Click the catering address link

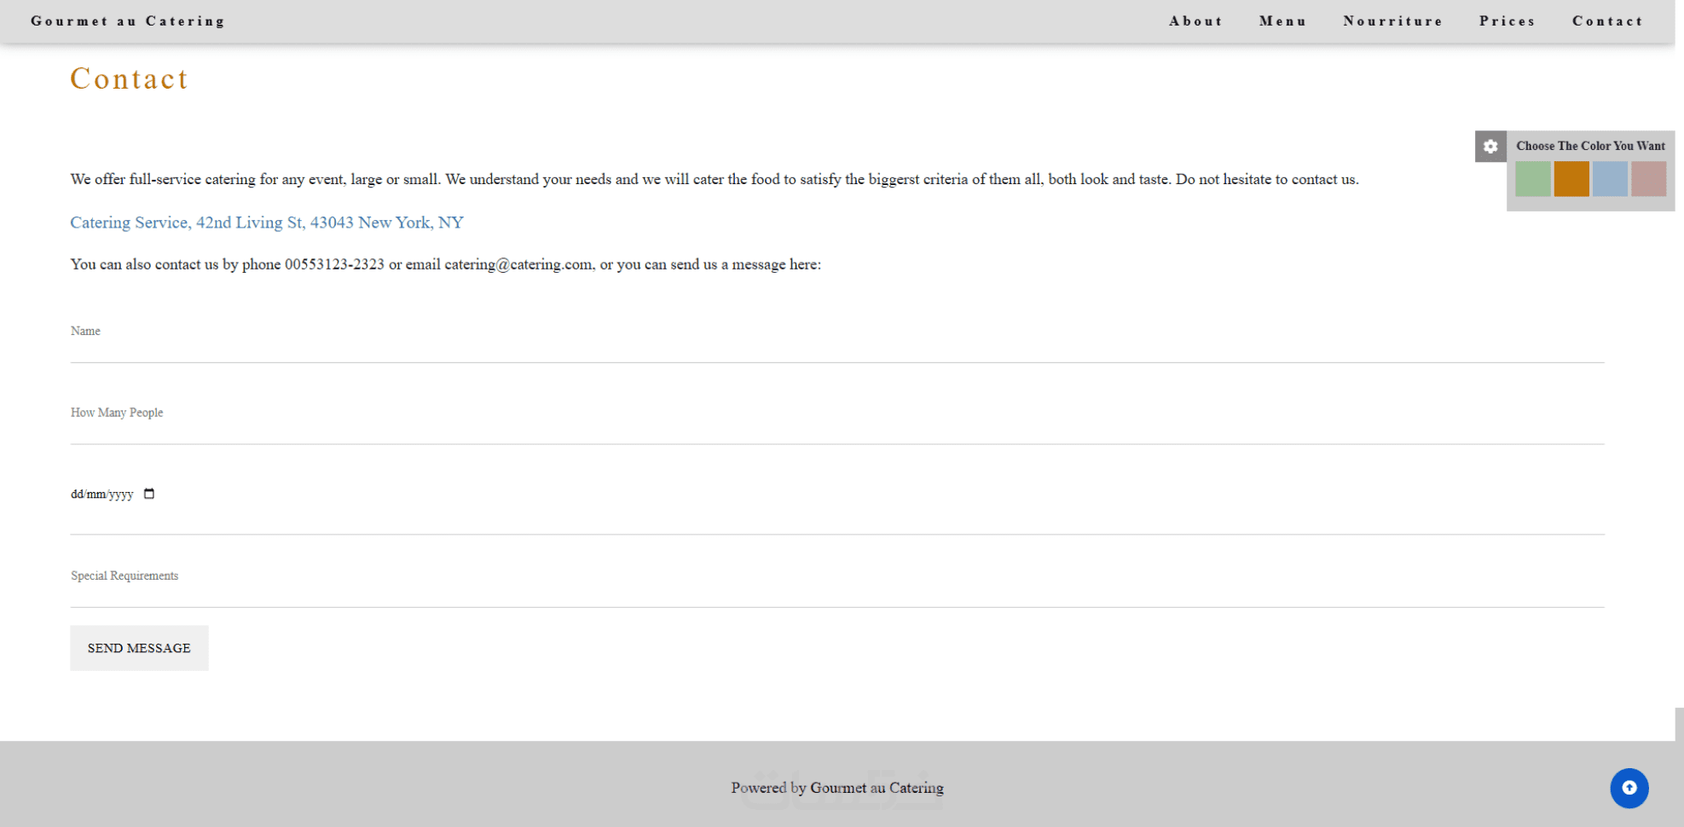pos(267,223)
